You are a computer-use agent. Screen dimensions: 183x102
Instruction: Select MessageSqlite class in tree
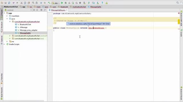click(x=25, y=33)
